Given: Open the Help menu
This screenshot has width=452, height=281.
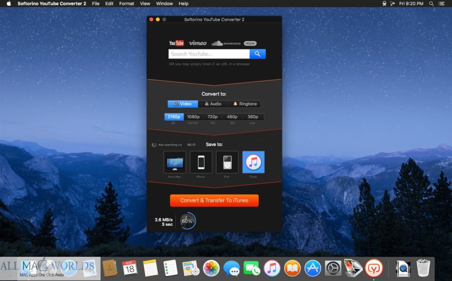Looking at the screenshot, I should pyautogui.click(x=183, y=4).
